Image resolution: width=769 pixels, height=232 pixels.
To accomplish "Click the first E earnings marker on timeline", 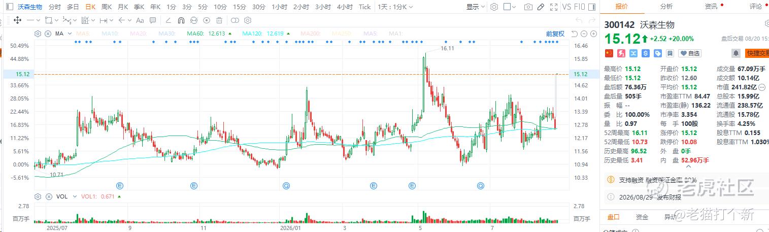I will pyautogui.click(x=120, y=186).
